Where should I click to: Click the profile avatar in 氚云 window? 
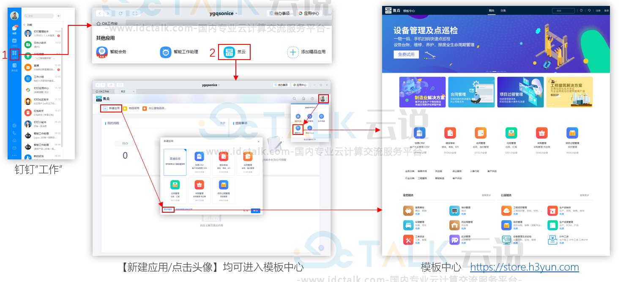323,99
